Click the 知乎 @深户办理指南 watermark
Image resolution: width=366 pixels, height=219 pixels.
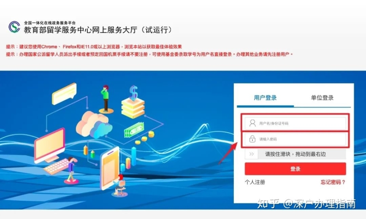click(306, 204)
